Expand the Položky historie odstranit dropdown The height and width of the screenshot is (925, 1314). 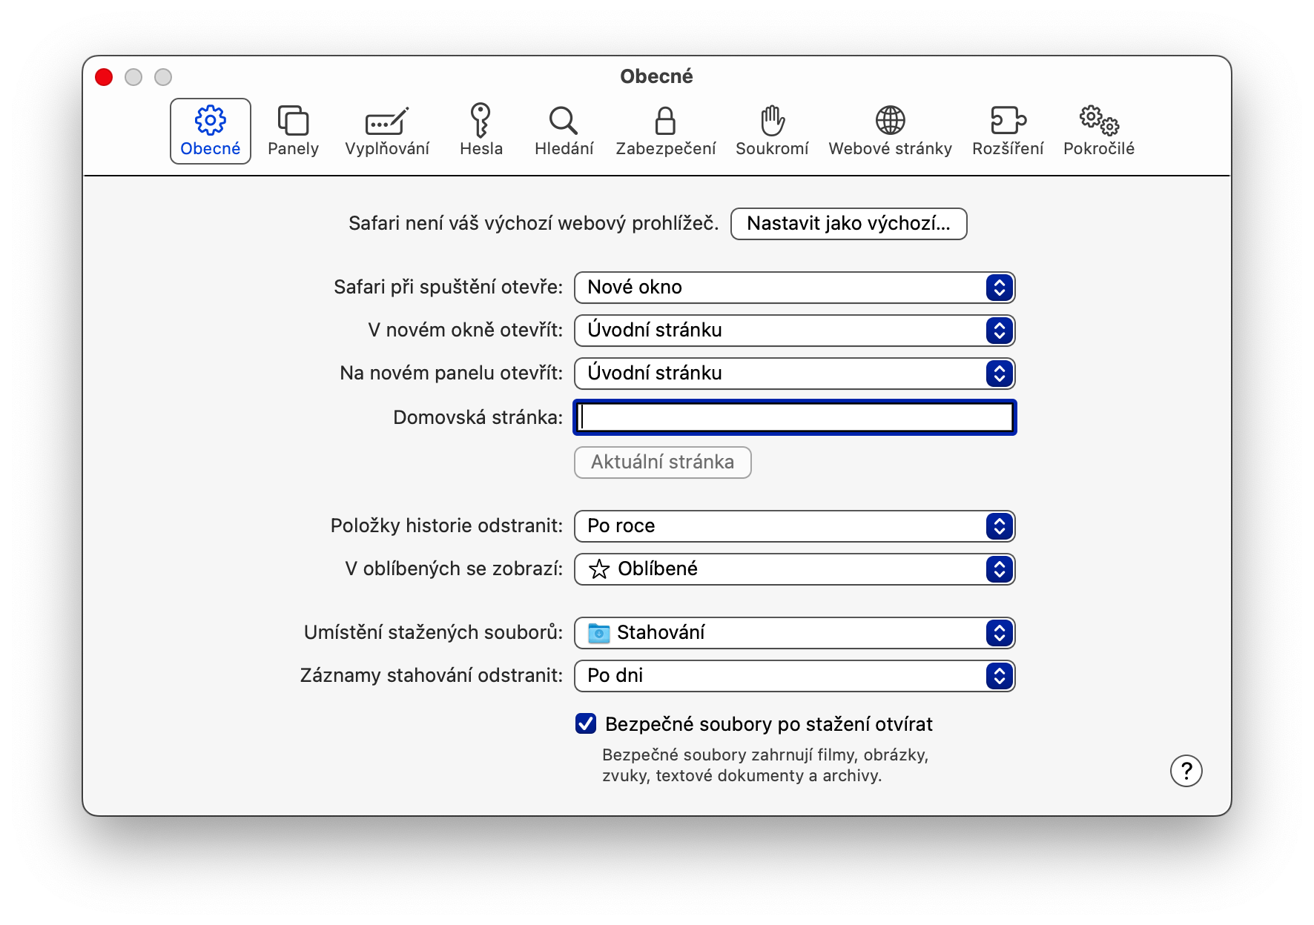coord(794,526)
